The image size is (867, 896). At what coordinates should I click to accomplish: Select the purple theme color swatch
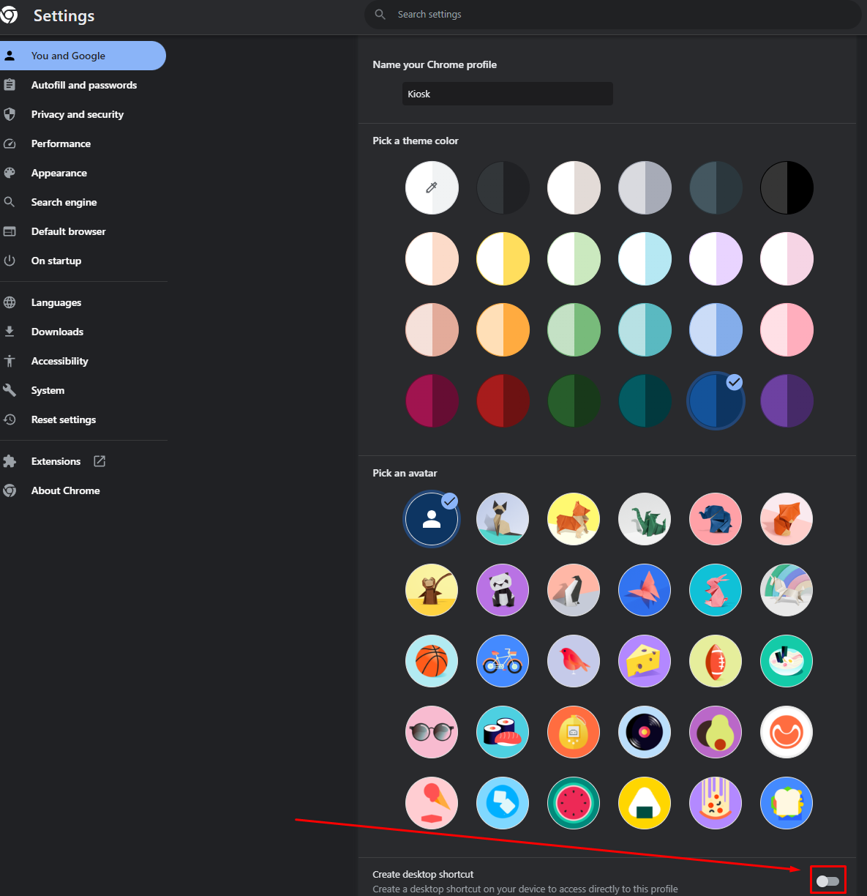787,401
